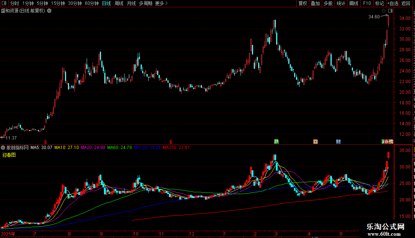Open F10 company info
Image resolution: width=415 pixels, height=238 pixels.
pos(367,3)
